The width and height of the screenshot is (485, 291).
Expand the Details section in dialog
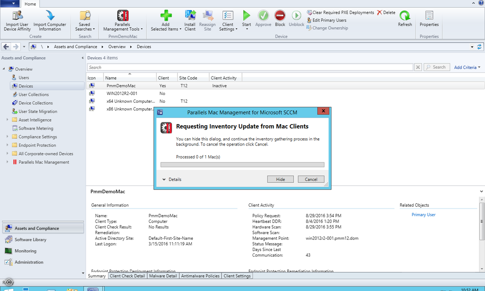pos(172,179)
